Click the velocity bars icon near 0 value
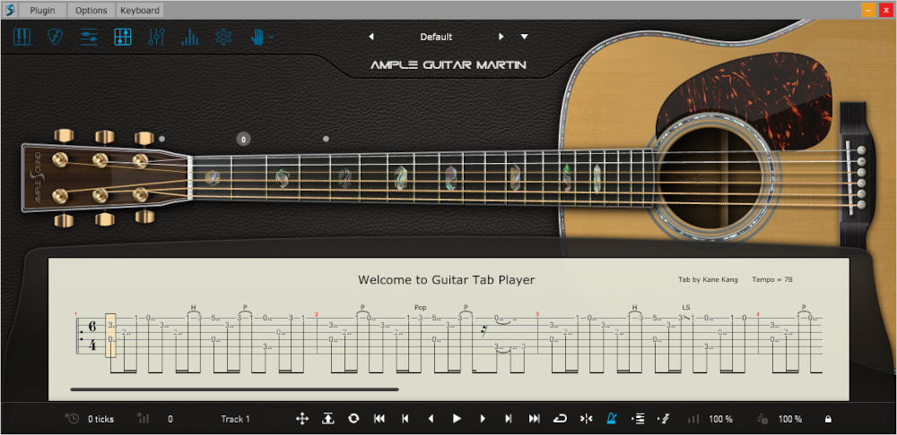 (x=143, y=419)
